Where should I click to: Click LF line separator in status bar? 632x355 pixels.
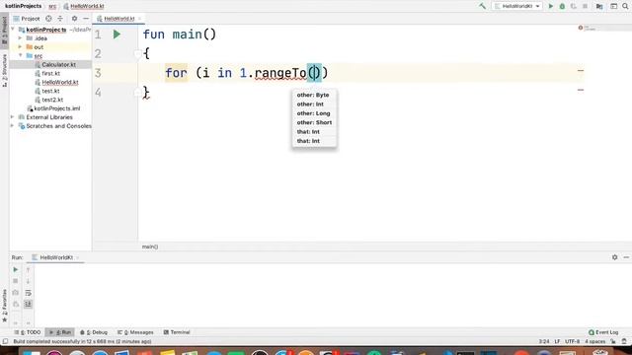click(x=557, y=342)
